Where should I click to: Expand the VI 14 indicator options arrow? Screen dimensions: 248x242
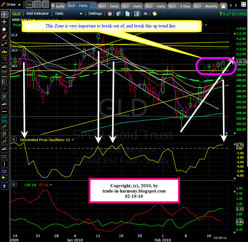(x=51, y=185)
